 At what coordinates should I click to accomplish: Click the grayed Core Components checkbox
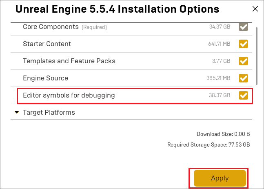click(x=243, y=27)
